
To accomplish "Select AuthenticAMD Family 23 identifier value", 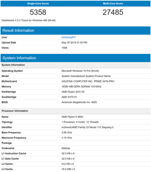I will (88, 127).
